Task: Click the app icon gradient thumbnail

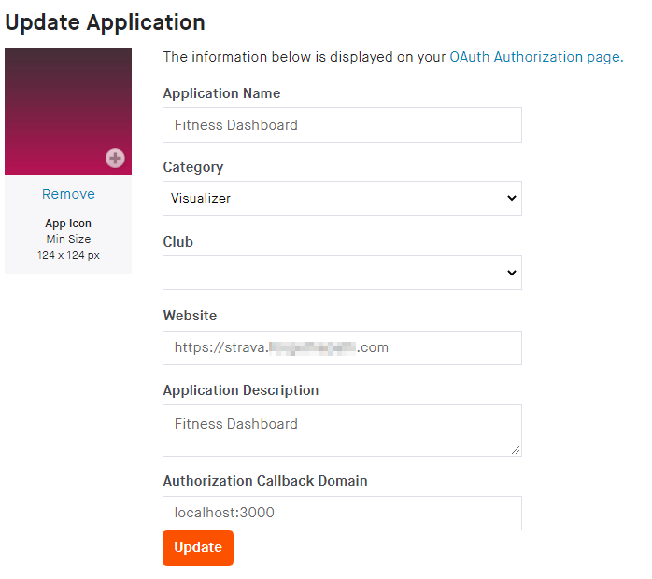Action: (x=68, y=111)
